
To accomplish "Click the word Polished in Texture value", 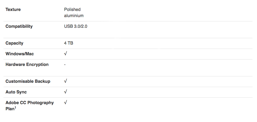I will (x=72, y=10).
